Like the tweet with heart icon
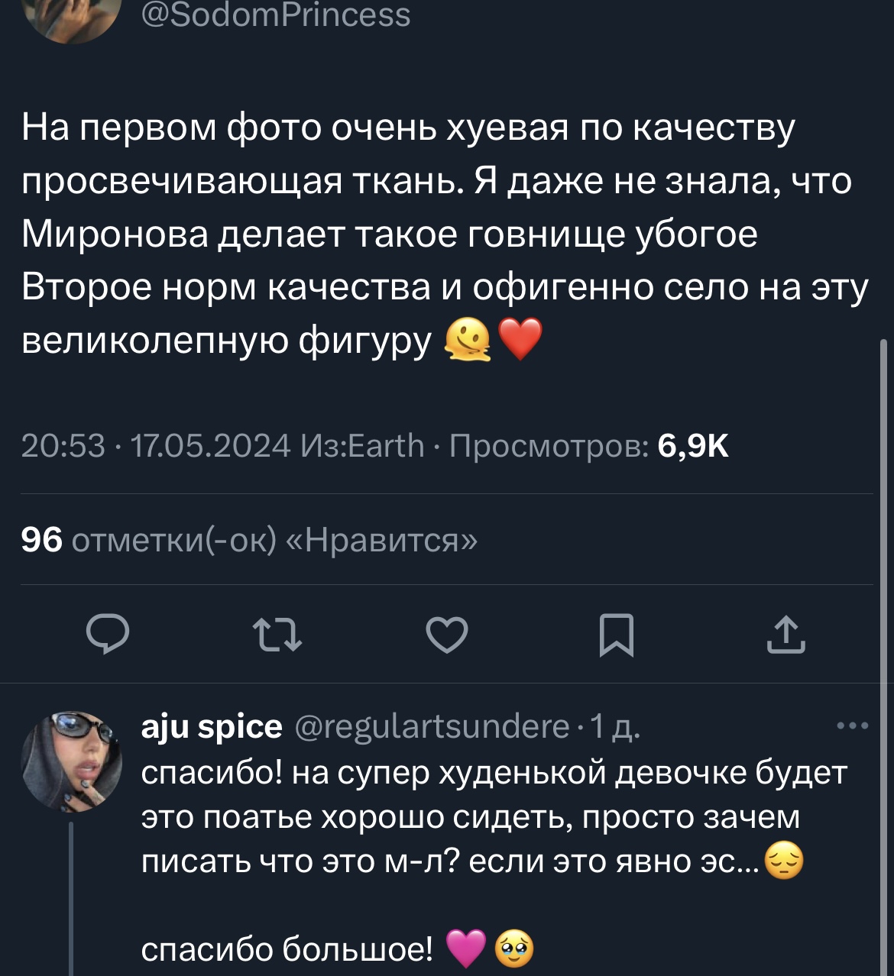The height and width of the screenshot is (976, 894). [447, 634]
